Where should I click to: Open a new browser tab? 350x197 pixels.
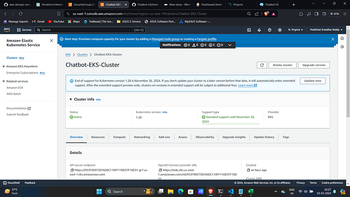(293, 4)
